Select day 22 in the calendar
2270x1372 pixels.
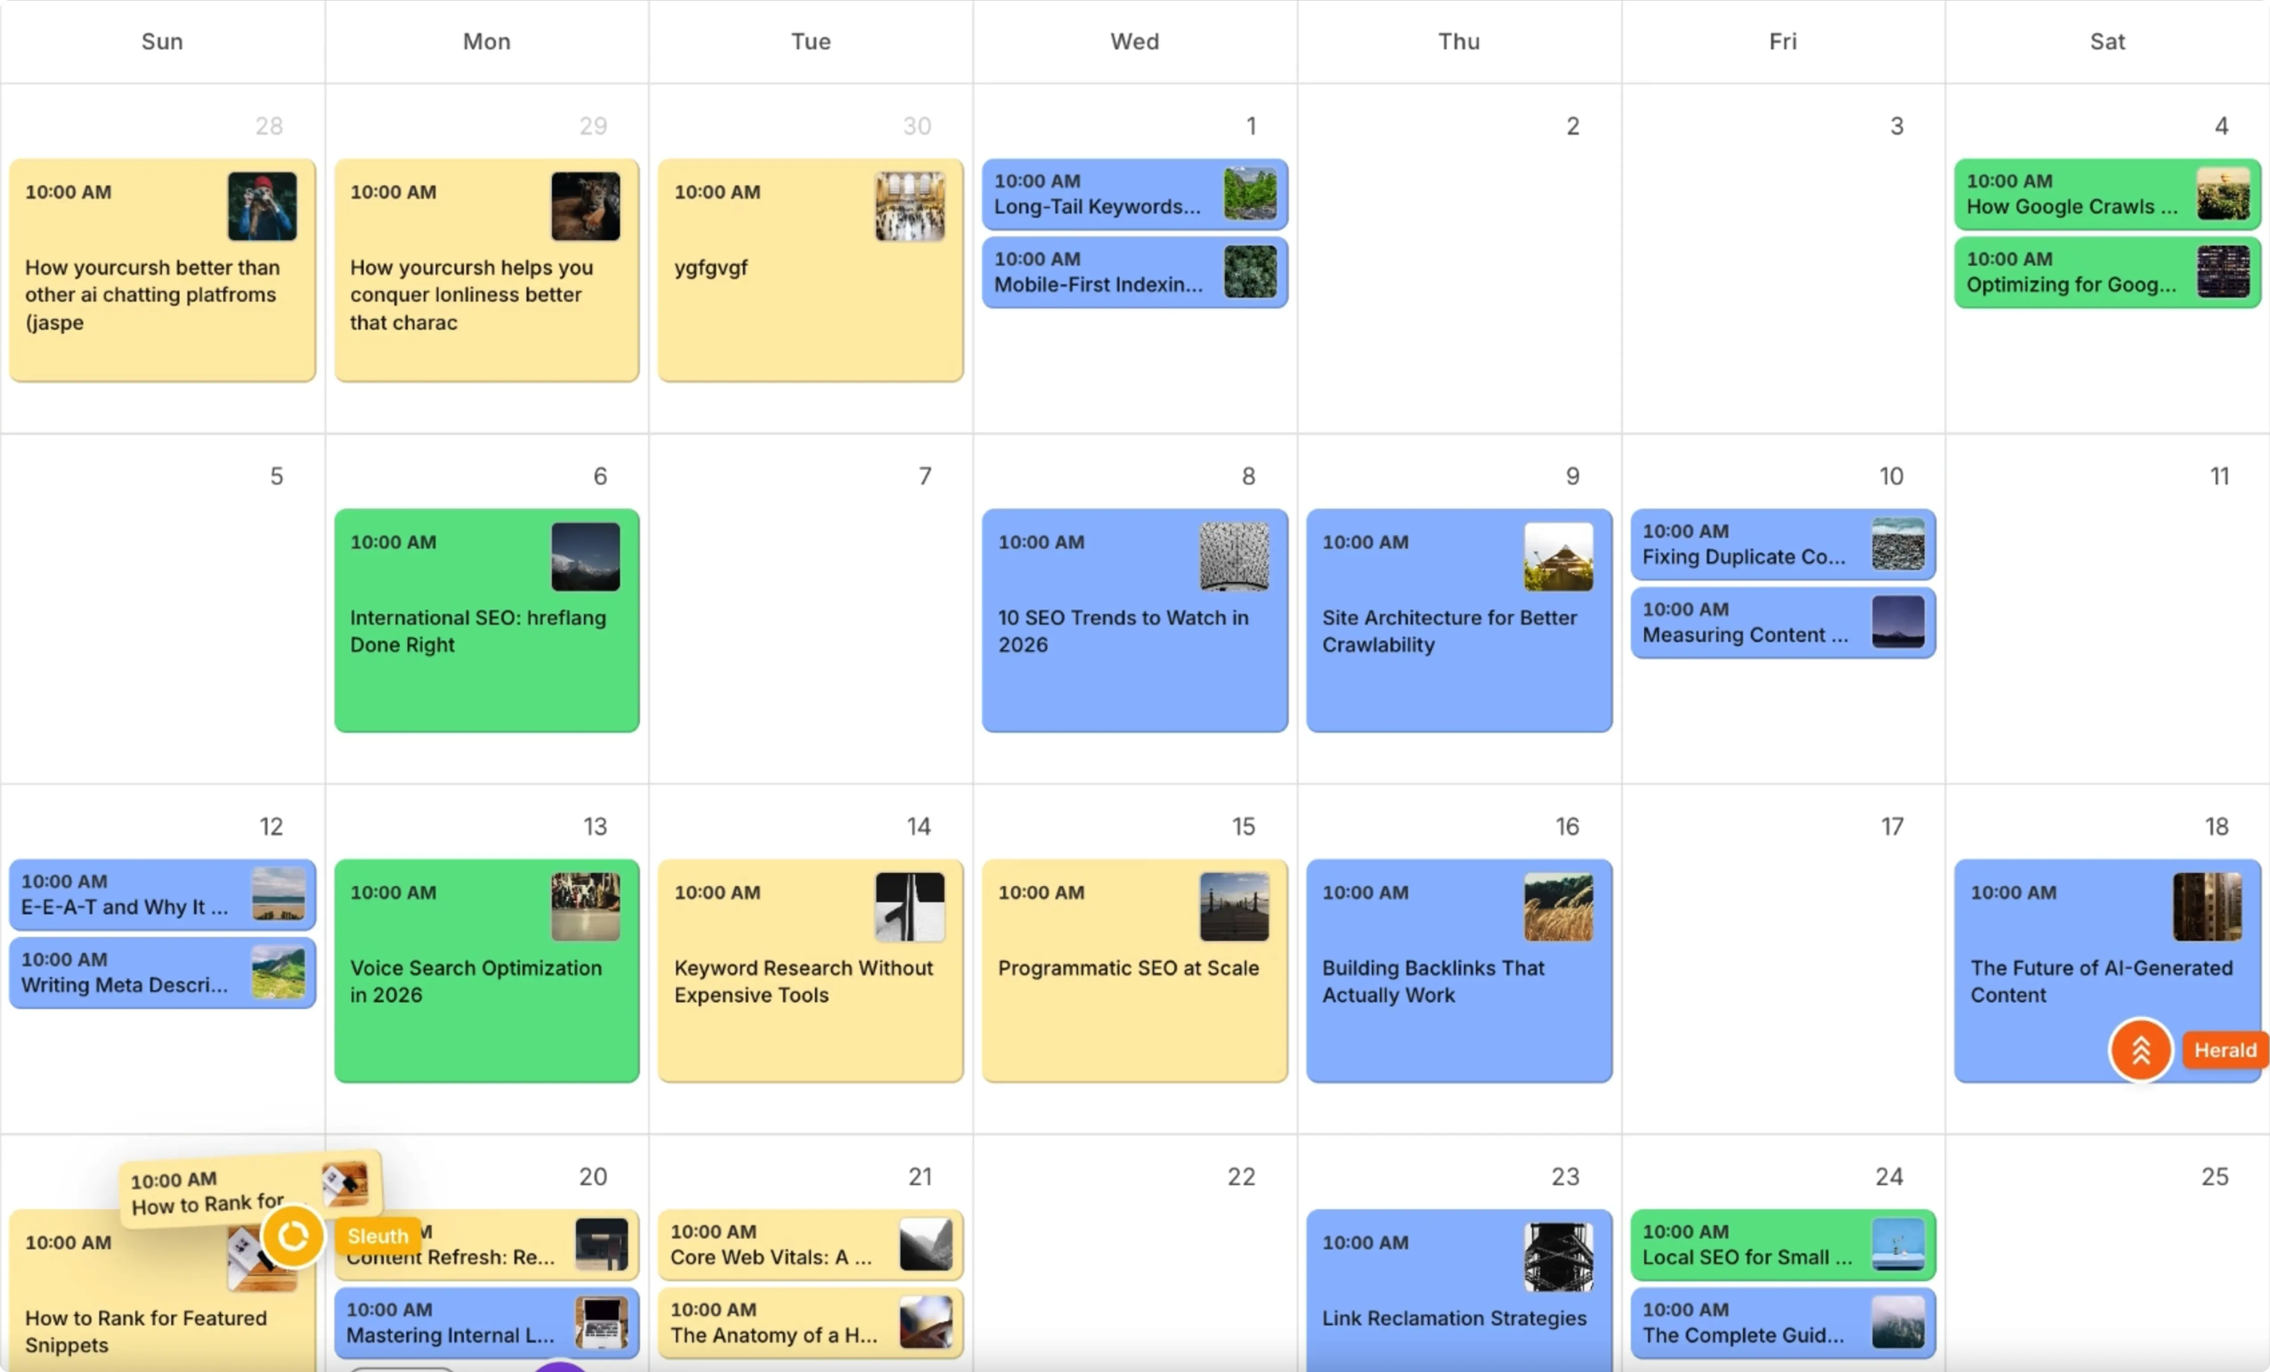click(1241, 1176)
